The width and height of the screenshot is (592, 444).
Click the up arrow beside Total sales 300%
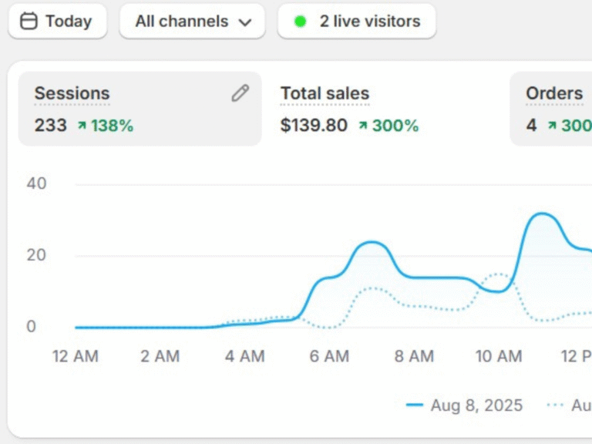tap(363, 126)
